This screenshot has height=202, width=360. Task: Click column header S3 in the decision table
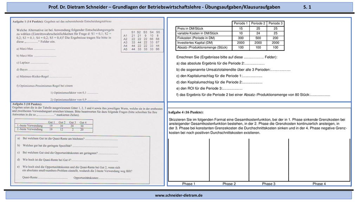coord(145,32)
